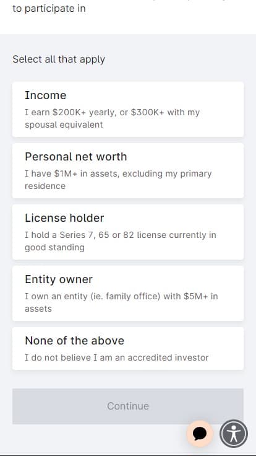Click the Series 7, 65 or 82 description

tap(120, 241)
